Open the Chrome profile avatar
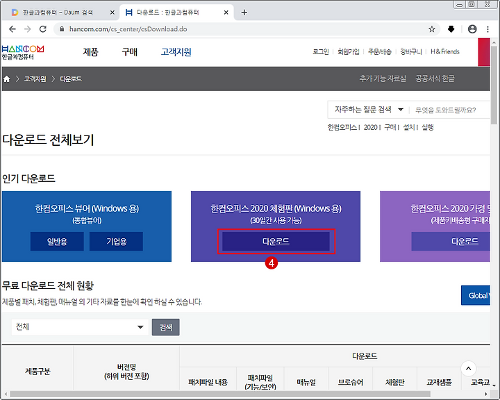This screenshot has height=400, width=500. pyautogui.click(x=472, y=29)
